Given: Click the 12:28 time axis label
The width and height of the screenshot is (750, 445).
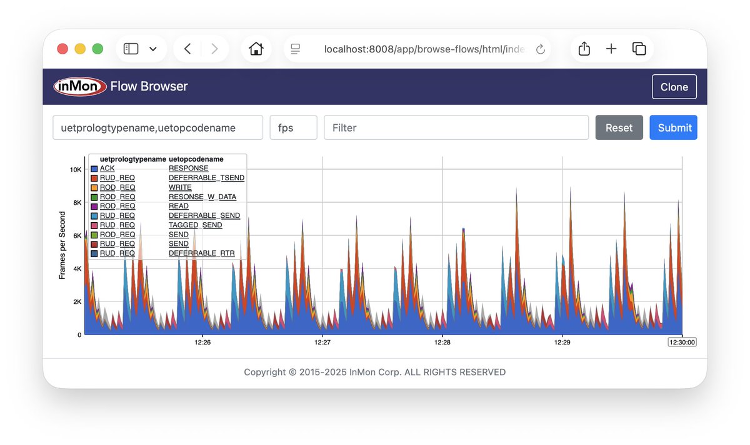Looking at the screenshot, I should click(442, 342).
